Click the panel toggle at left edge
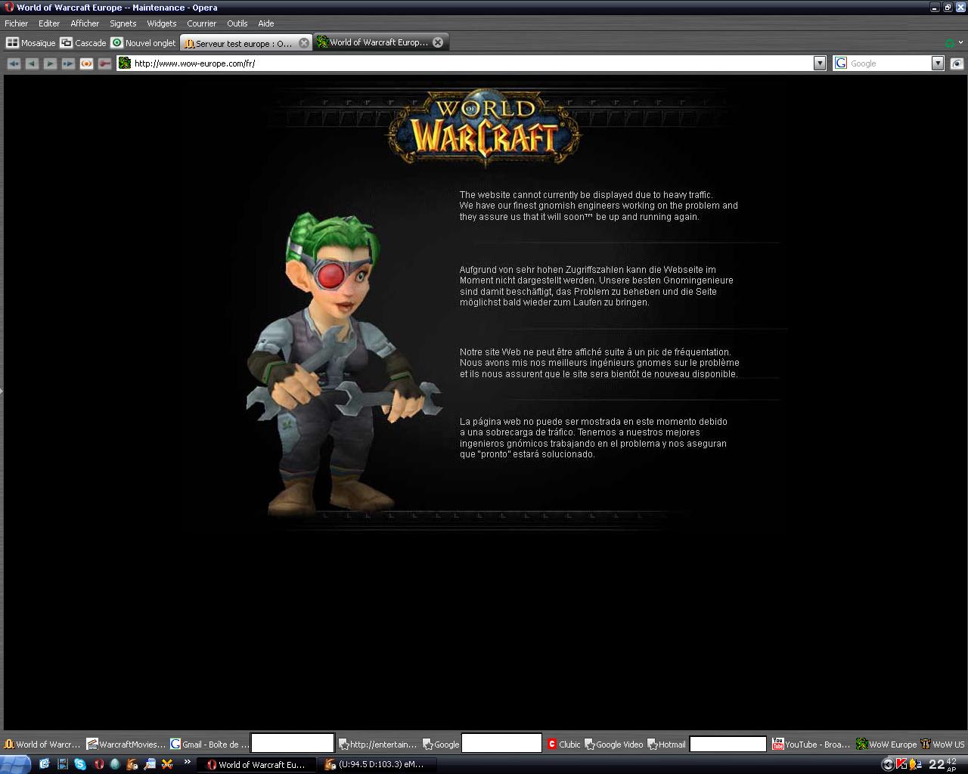This screenshot has width=968, height=774. click(x=2, y=391)
